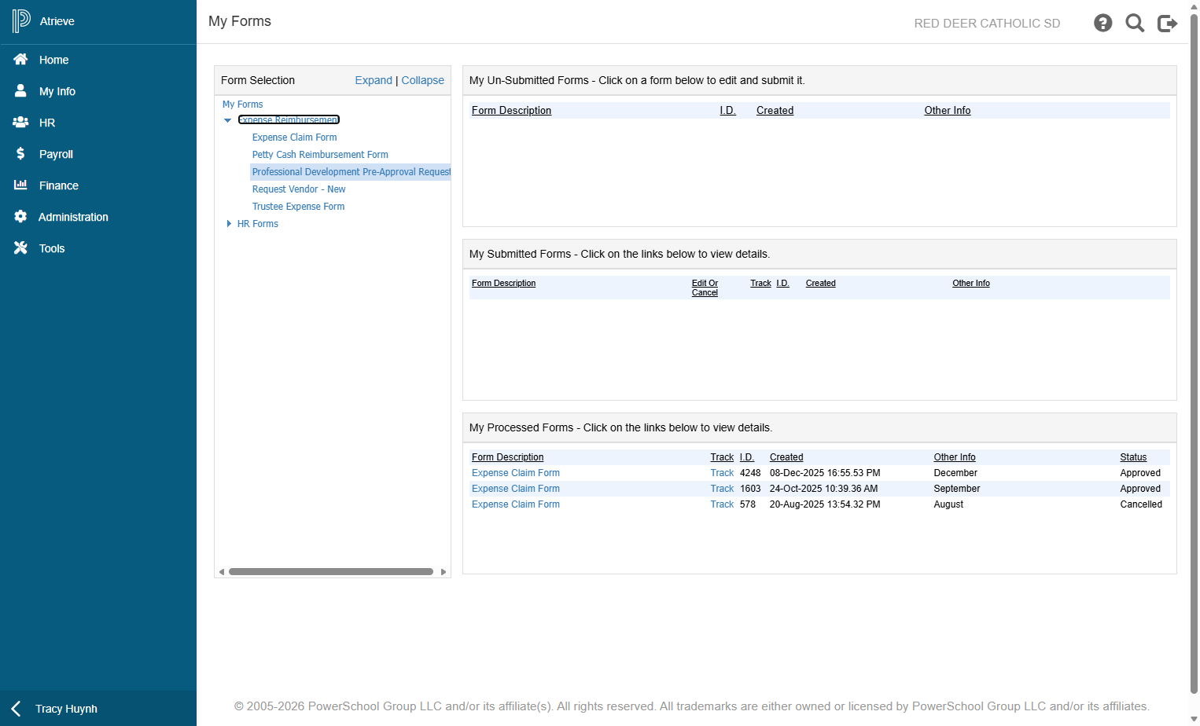Click the PowerSchool Atrieve logo icon

21,21
